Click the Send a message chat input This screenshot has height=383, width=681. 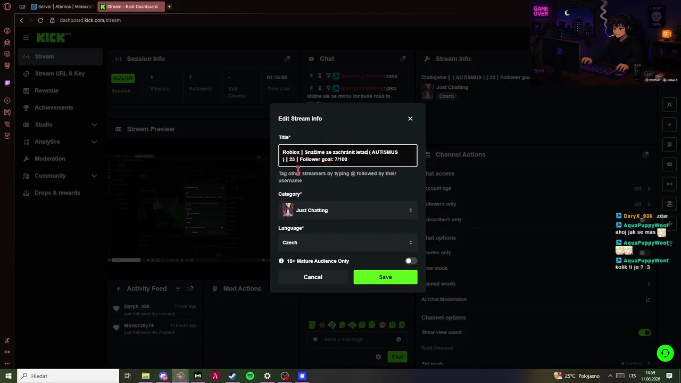(351, 339)
